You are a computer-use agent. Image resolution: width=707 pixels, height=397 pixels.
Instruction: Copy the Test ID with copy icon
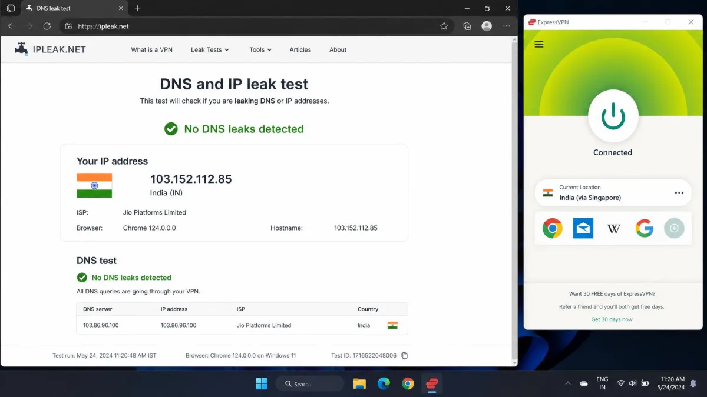(404, 355)
